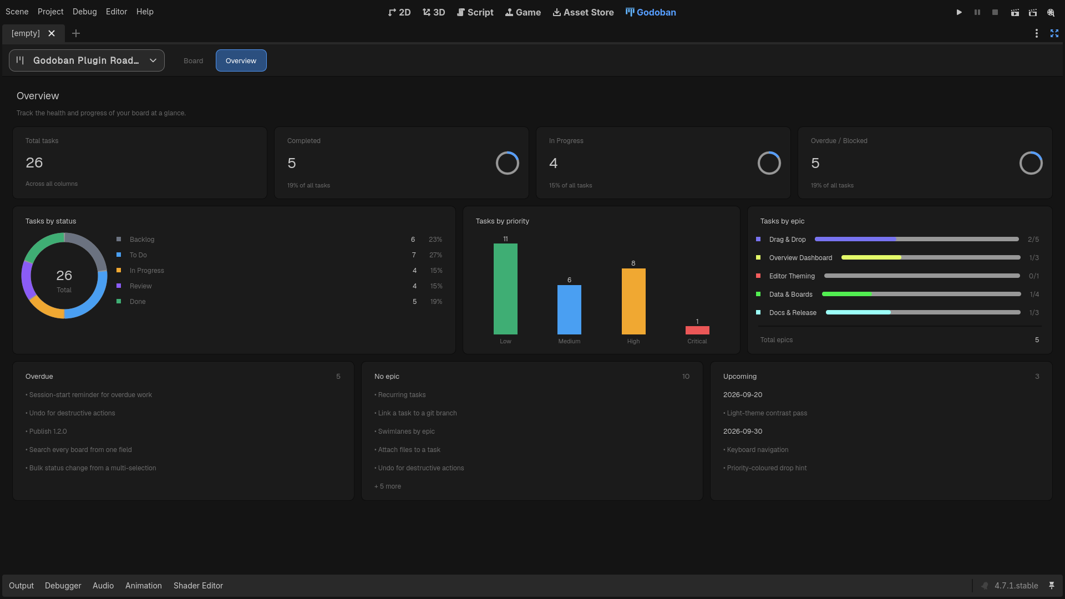Open the Animation bottom panel
This screenshot has width=1065, height=599.
click(143, 586)
